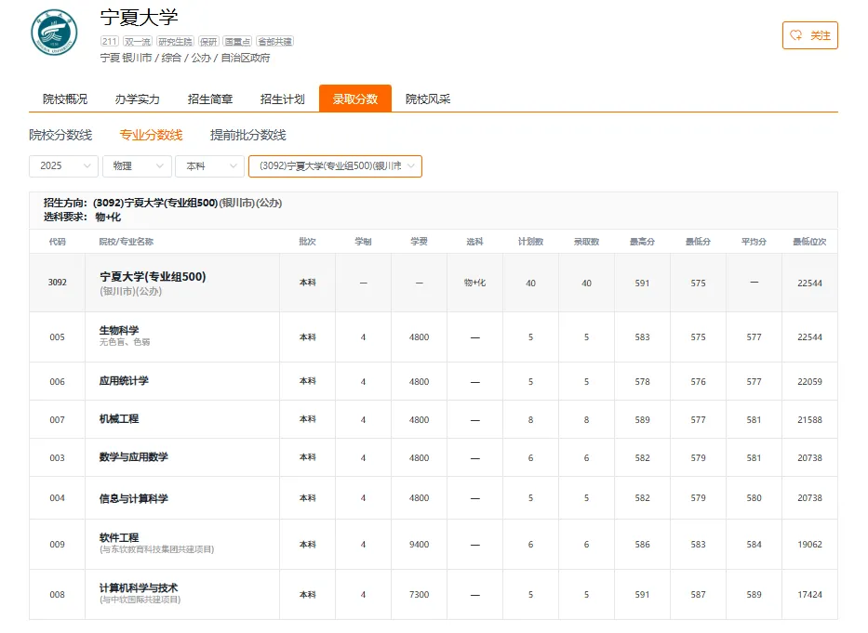Viewport: 868px width, 633px height.
Task: Click major code 006
Action: pyautogui.click(x=57, y=382)
